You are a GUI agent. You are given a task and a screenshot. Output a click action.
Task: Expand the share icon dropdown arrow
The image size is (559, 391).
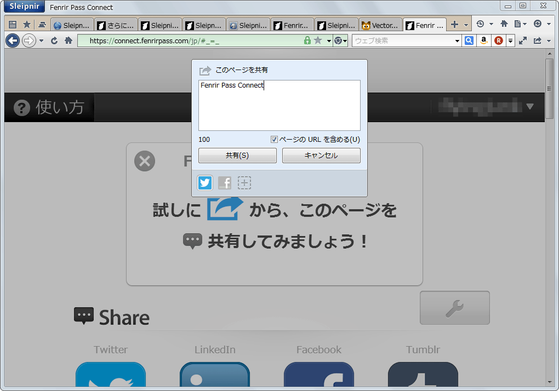(549, 41)
